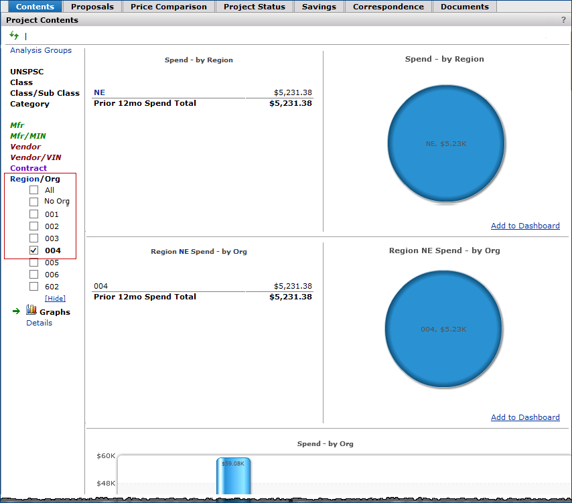The image size is (572, 503).
Task: Click the $59.08K bar in Spend chart
Action: point(233,477)
